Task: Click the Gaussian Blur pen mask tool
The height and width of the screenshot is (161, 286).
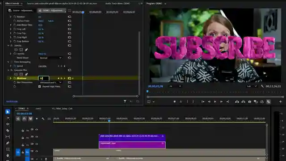Action: point(26,74)
